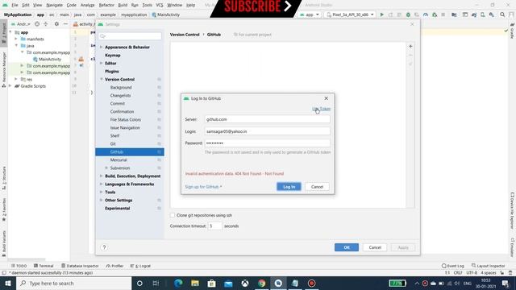Open Task View on the taskbar
This screenshot has height=290, width=516.
pos(156,283)
